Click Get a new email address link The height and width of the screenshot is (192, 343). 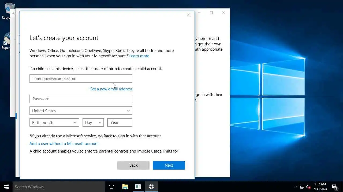[x=111, y=89]
